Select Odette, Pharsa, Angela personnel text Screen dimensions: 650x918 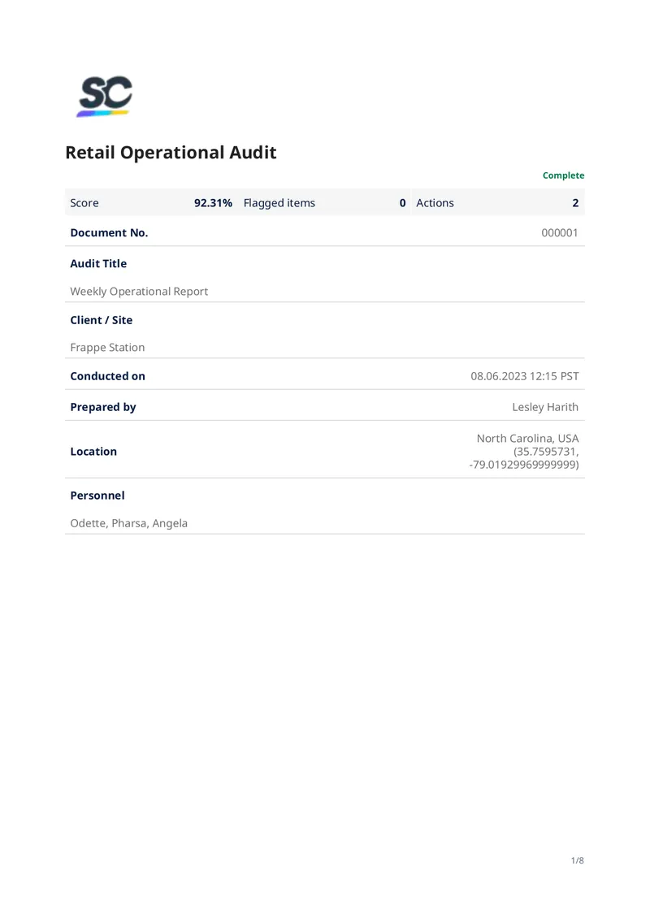[x=129, y=523]
